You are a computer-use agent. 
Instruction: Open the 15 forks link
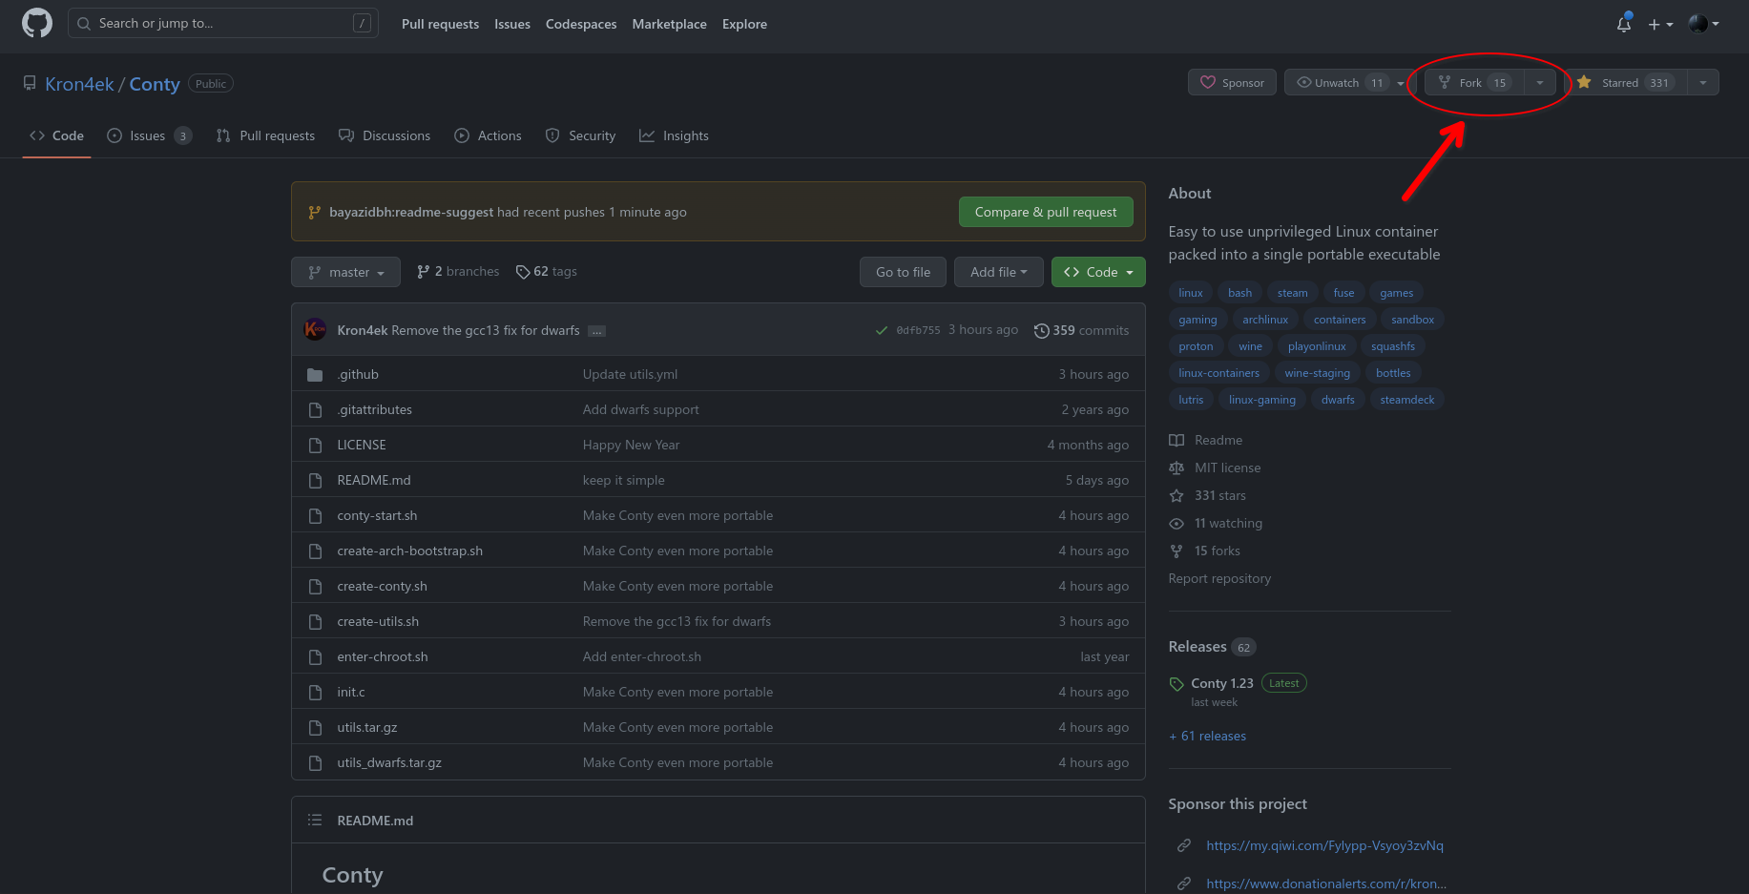pos(1205,551)
